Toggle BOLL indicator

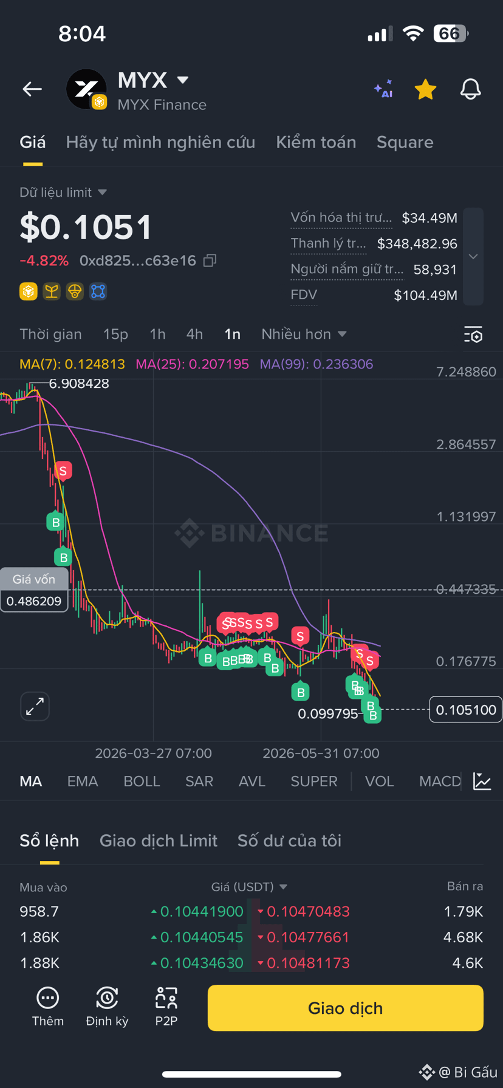(142, 781)
